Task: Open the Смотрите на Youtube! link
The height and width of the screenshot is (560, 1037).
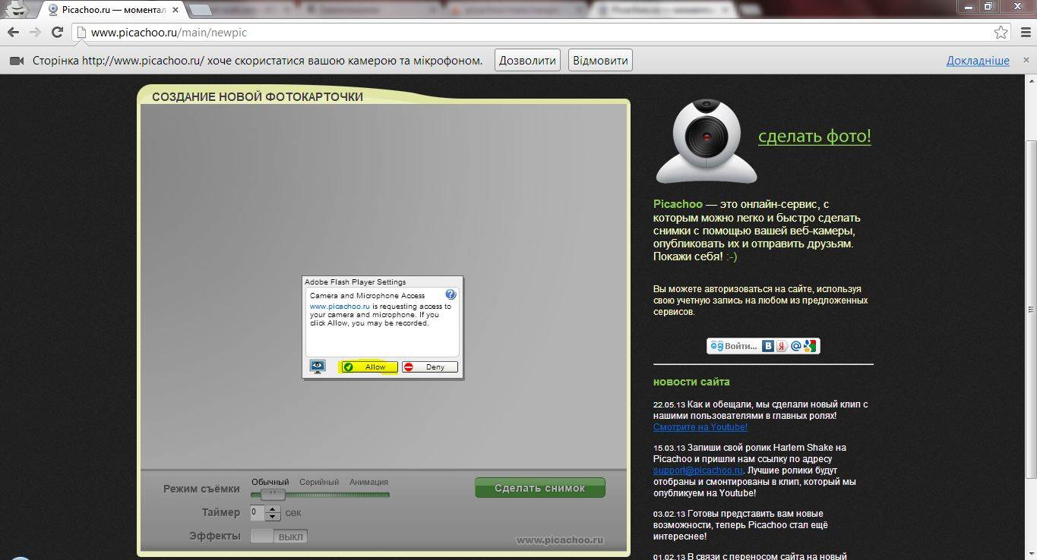Action: 700,427
